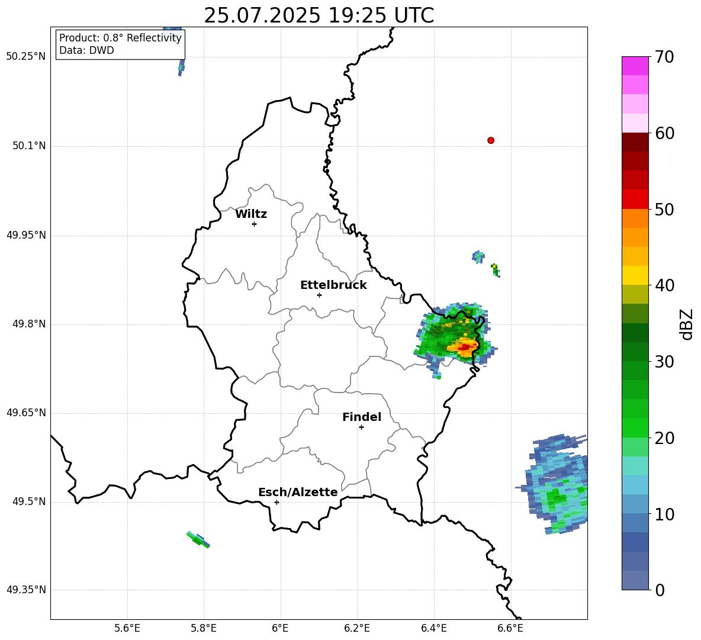This screenshot has width=701, height=640.
Task: Click the dark maroon swatch just below 60
Action: [x=635, y=142]
